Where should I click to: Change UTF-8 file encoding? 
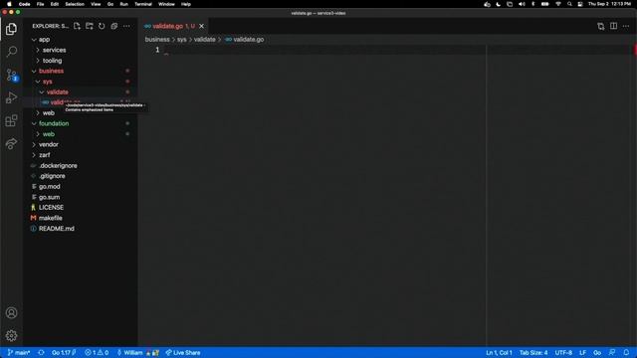point(563,352)
